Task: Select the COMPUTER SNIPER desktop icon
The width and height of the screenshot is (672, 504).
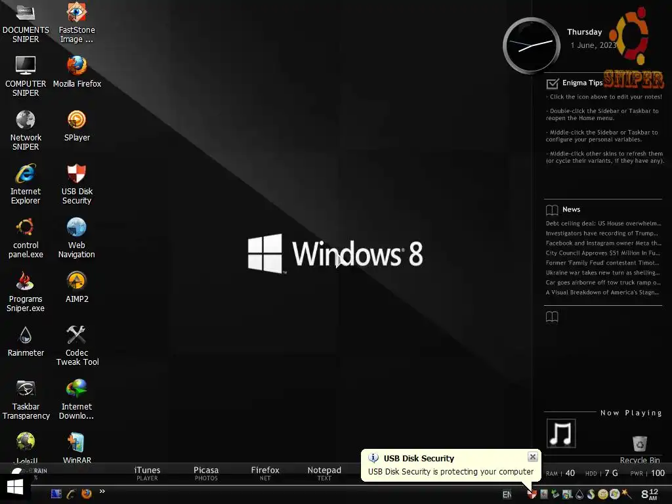Action: [26, 76]
